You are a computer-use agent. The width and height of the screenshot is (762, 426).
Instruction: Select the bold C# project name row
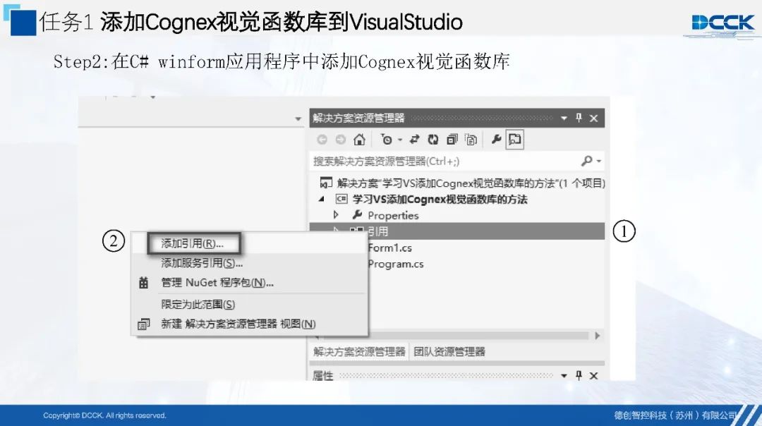[440, 199]
